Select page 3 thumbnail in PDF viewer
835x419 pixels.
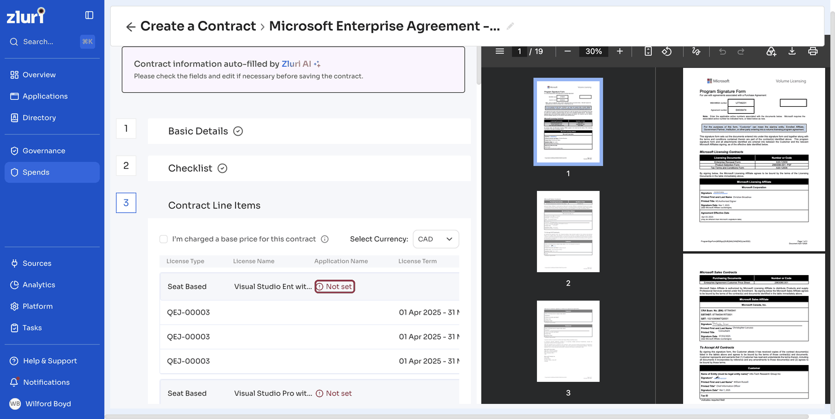tap(568, 341)
